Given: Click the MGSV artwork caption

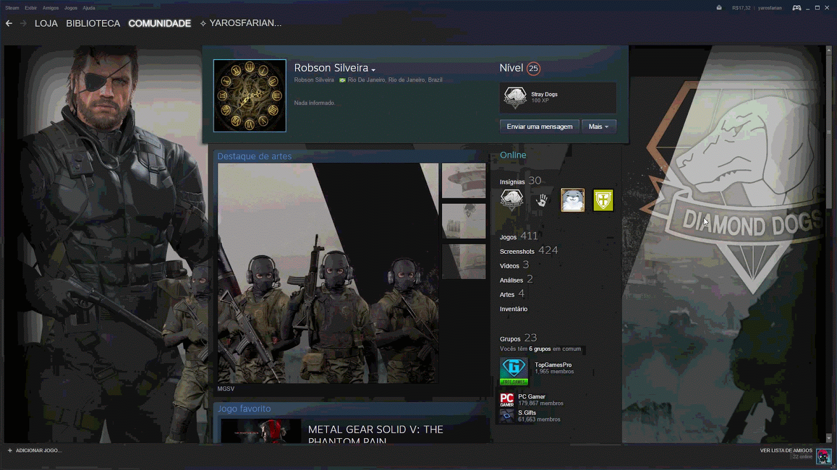Looking at the screenshot, I should (x=226, y=389).
